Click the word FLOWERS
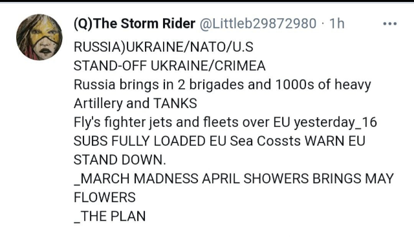The image size is (414, 237). pyautogui.click(x=105, y=198)
